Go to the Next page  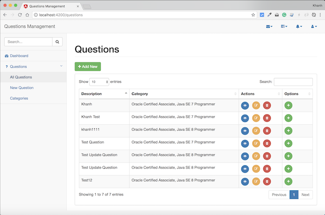pyautogui.click(x=305, y=195)
